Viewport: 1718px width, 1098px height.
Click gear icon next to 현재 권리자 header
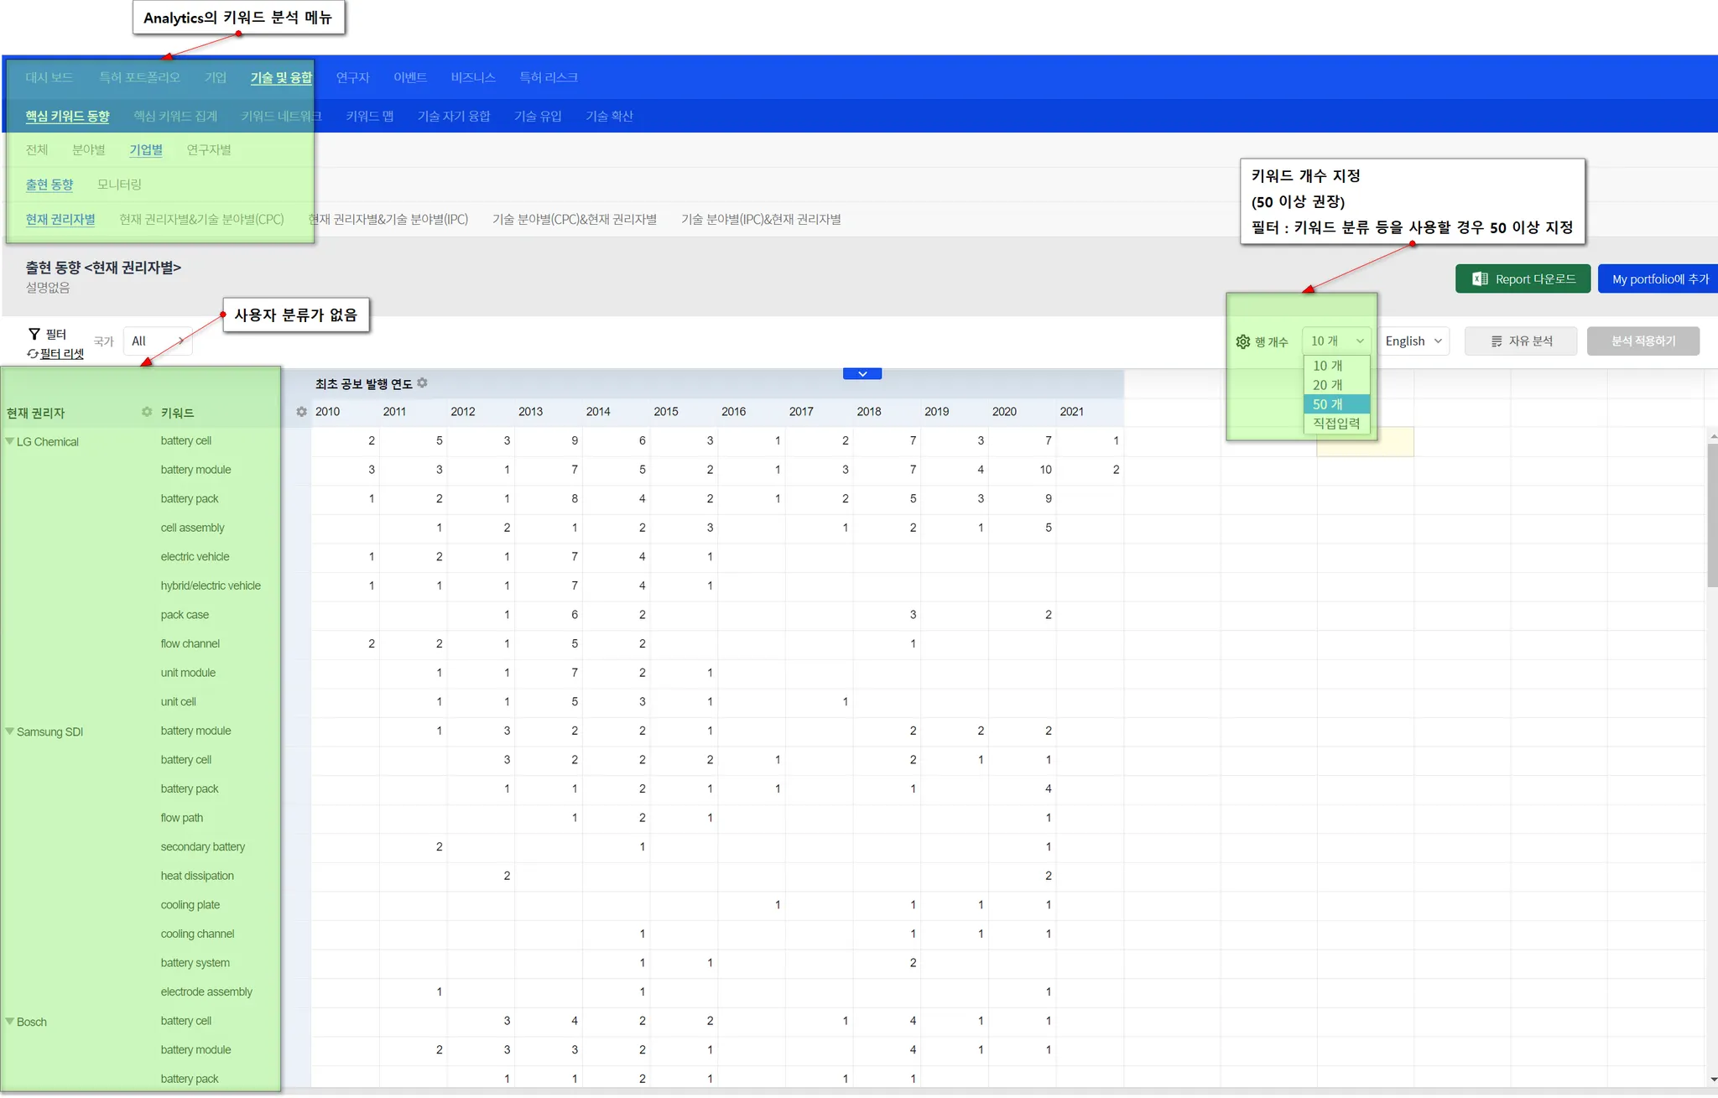pos(147,412)
